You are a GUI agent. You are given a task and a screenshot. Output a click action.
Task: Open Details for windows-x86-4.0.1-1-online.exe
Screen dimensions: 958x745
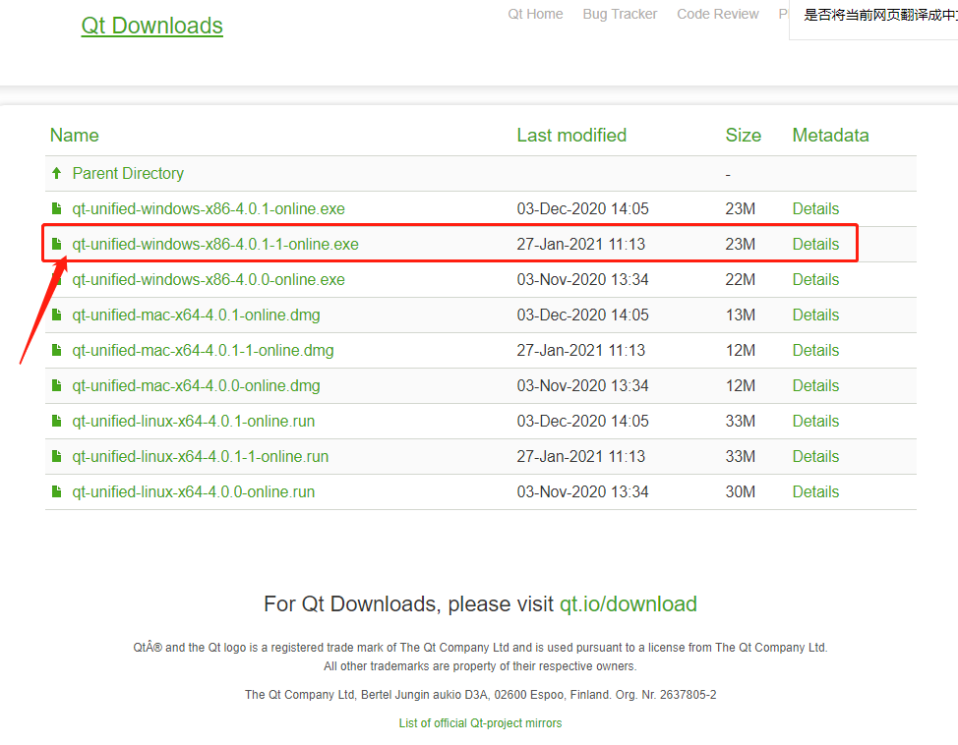[815, 245]
